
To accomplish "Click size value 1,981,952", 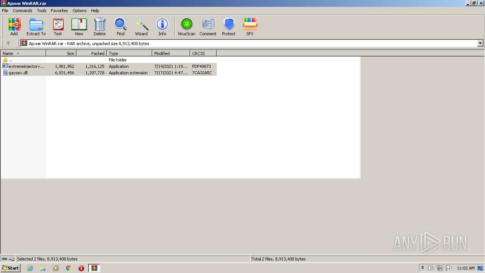I will 64,66.
